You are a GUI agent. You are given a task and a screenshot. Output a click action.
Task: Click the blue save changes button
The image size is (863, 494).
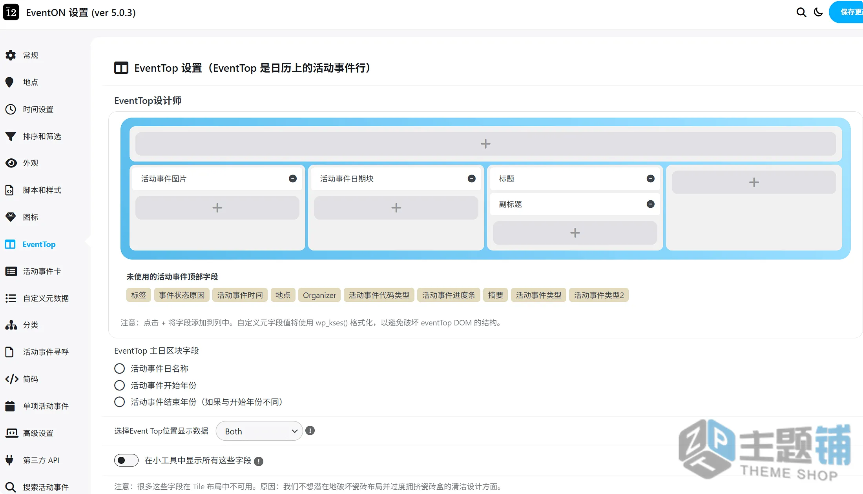(846, 12)
